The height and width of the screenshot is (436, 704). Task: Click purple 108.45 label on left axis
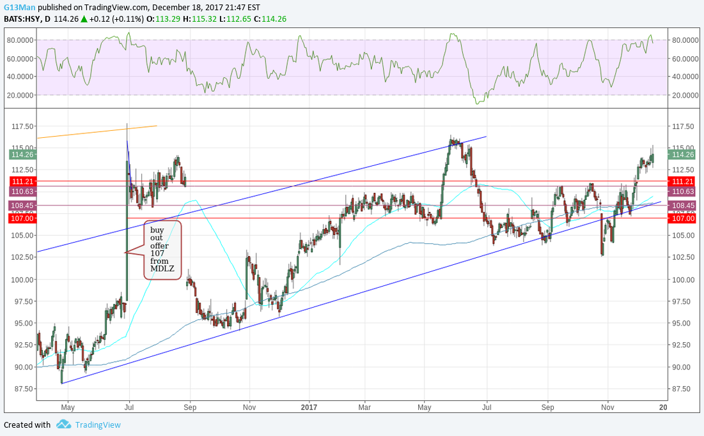(x=22, y=206)
